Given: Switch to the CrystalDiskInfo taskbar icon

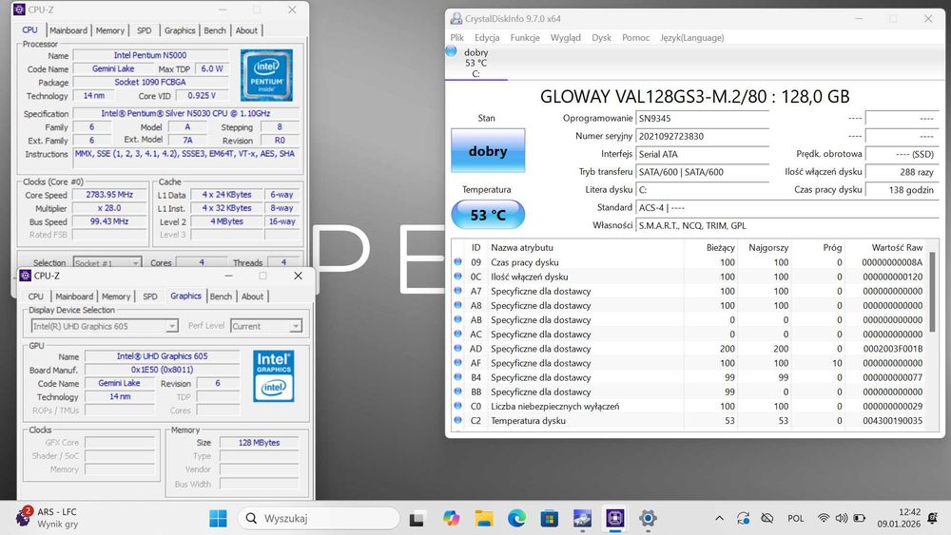Looking at the screenshot, I should pos(582,519).
